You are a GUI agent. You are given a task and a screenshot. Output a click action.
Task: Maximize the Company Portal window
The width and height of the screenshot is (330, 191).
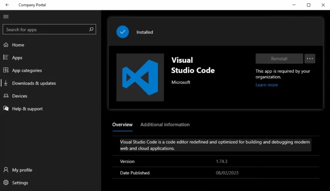[x=308, y=5]
